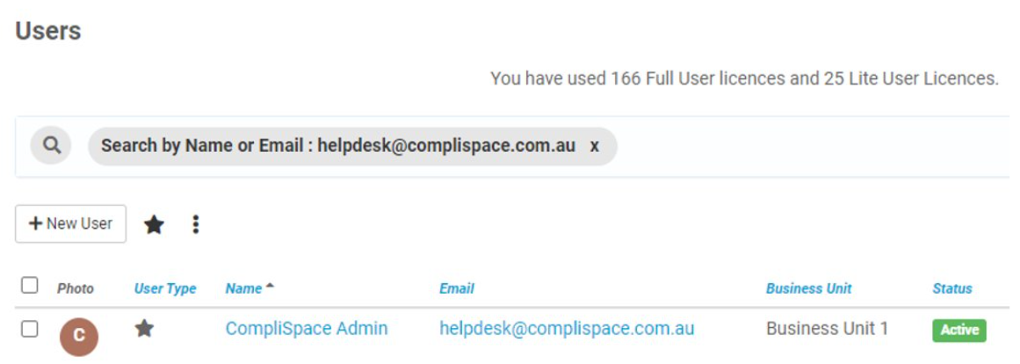Sort the list by Status column
This screenshot has height=364, width=1020.
pos(952,288)
